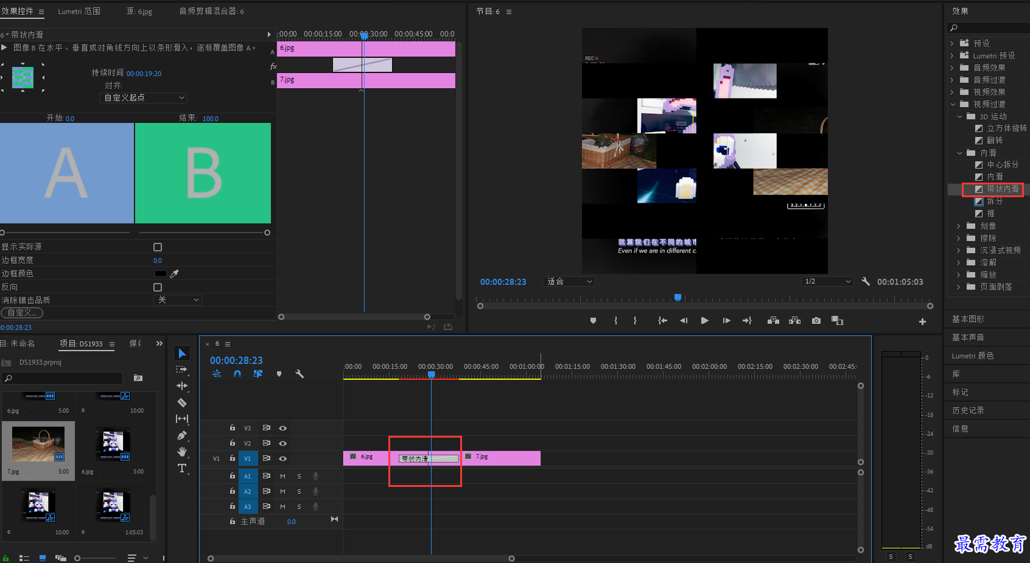Open program monitor button editor plus
Screen dimensions: 1030x563
pyautogui.click(x=922, y=321)
